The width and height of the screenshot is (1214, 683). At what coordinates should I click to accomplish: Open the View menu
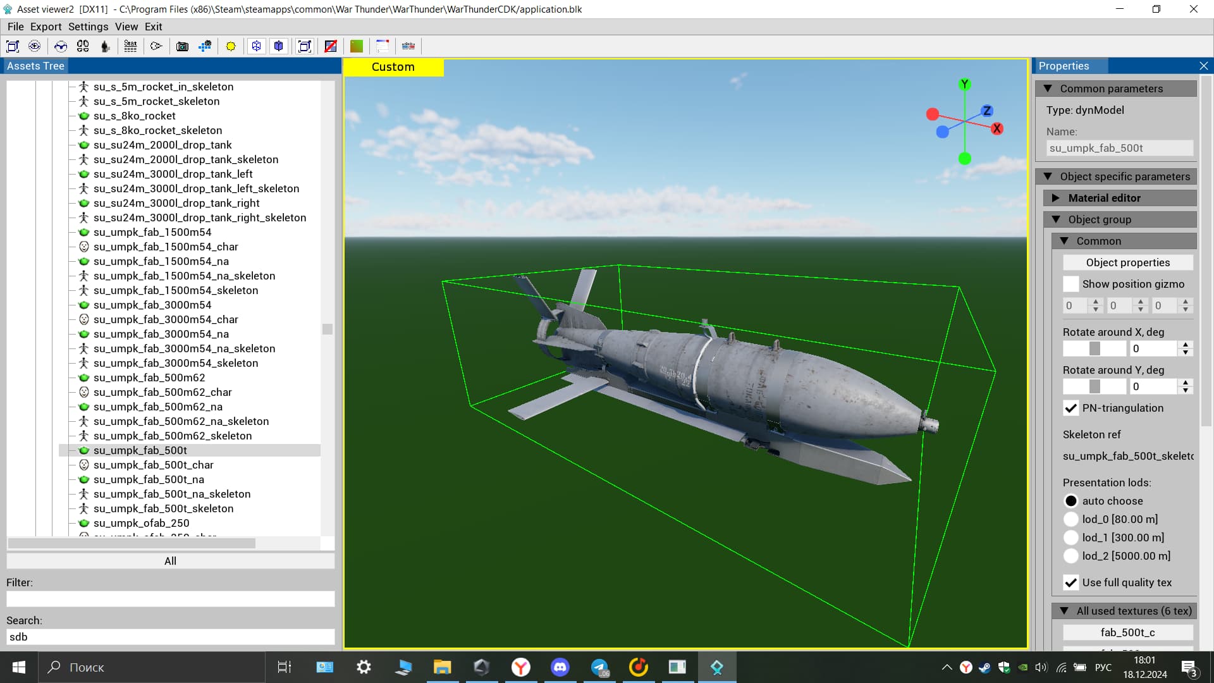(126, 27)
